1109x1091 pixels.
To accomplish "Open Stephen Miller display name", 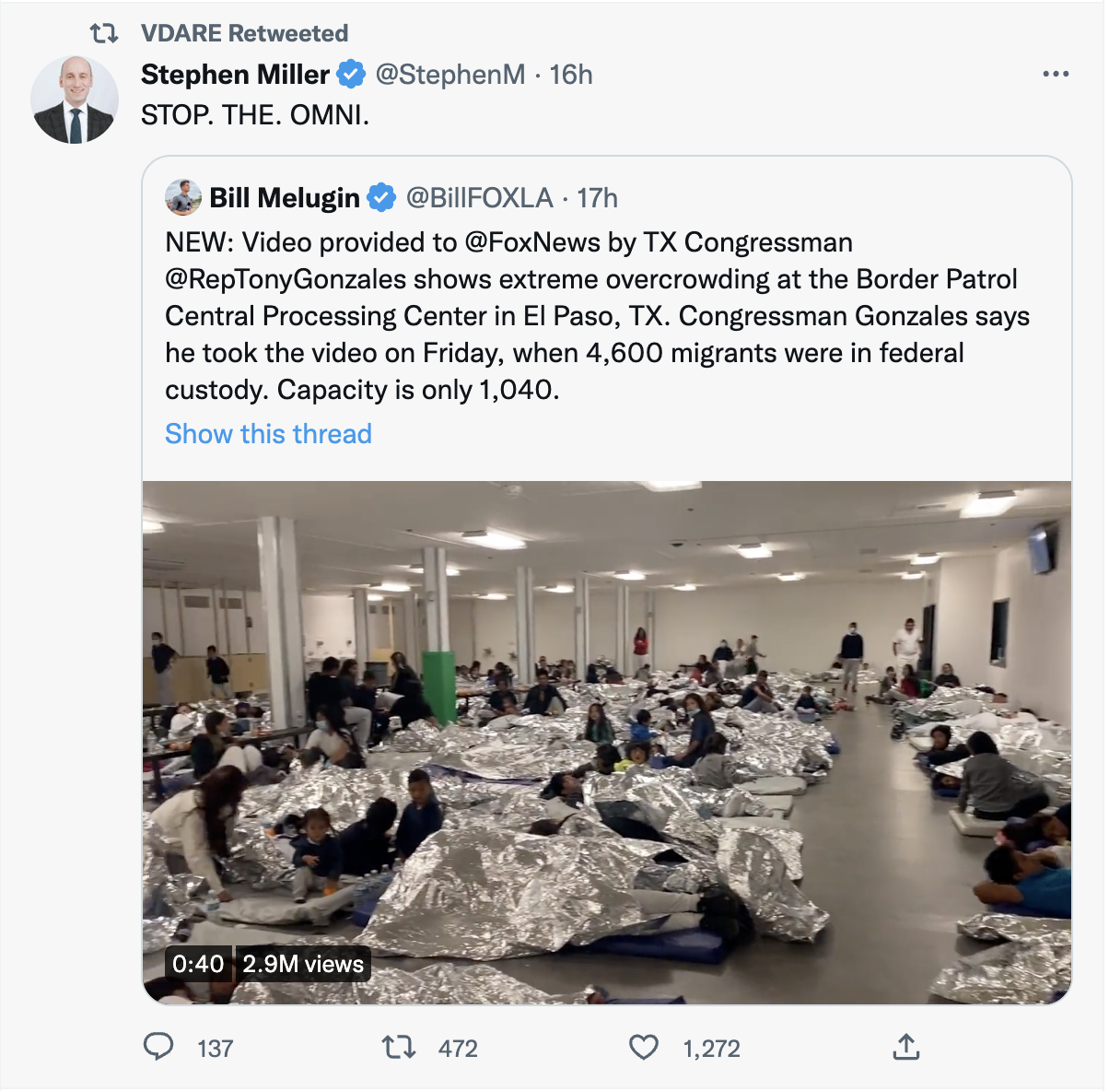I will pyautogui.click(x=235, y=75).
